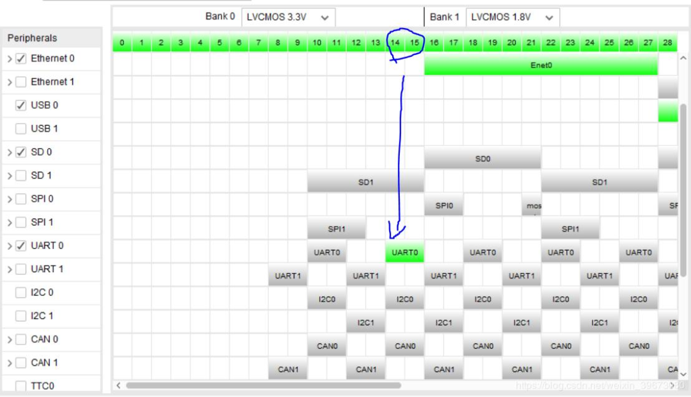Select the highlighted green UART0 pin block
Image resolution: width=691 pixels, height=397 pixels.
pos(404,252)
